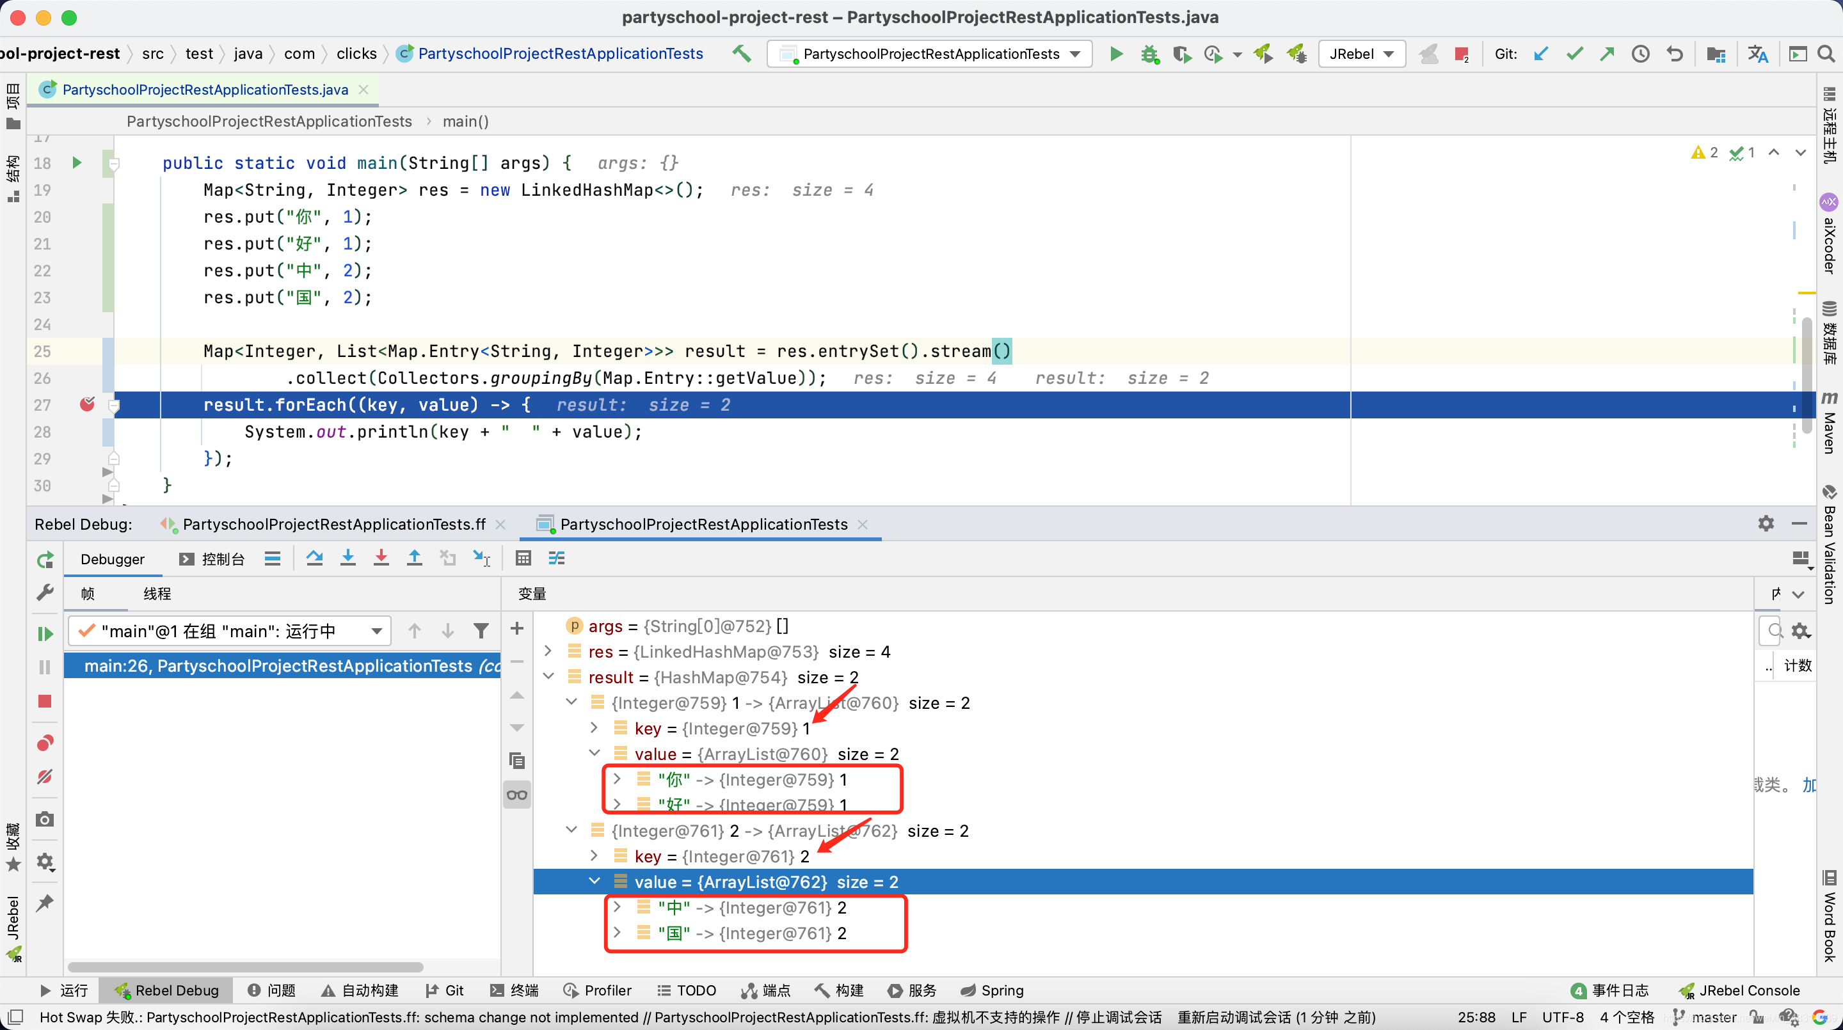Click the Step Over debugger icon

315,559
